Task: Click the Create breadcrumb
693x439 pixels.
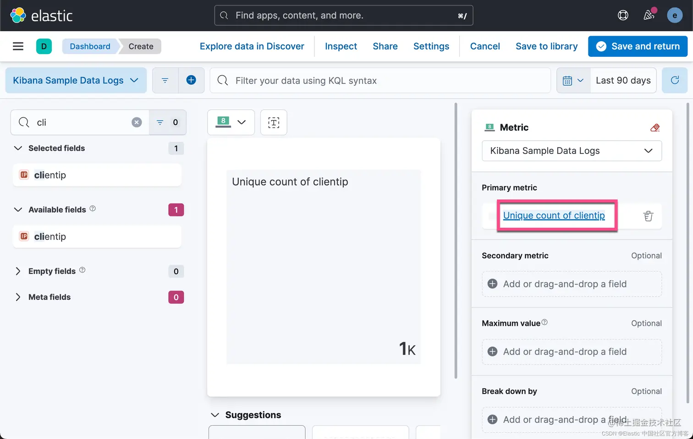Action: point(141,46)
